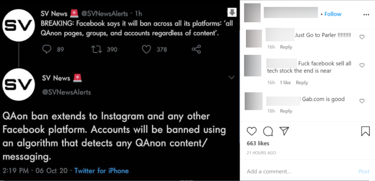Click the tweet's heart icon showing 378
375x181 pixels.
point(146,49)
